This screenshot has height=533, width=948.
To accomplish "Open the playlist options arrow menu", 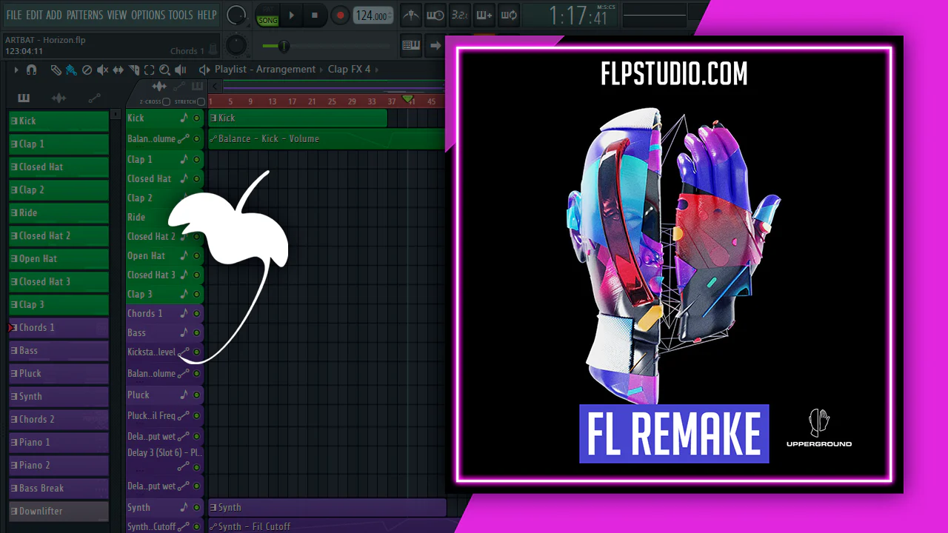I will (x=16, y=70).
